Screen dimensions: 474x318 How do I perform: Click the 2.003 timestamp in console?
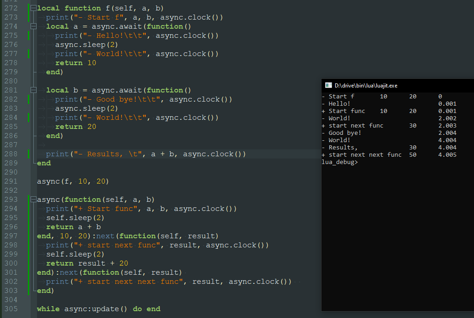[448, 125]
